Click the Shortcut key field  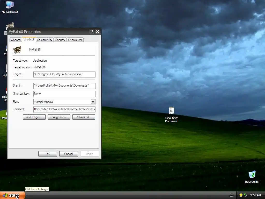[64, 94]
